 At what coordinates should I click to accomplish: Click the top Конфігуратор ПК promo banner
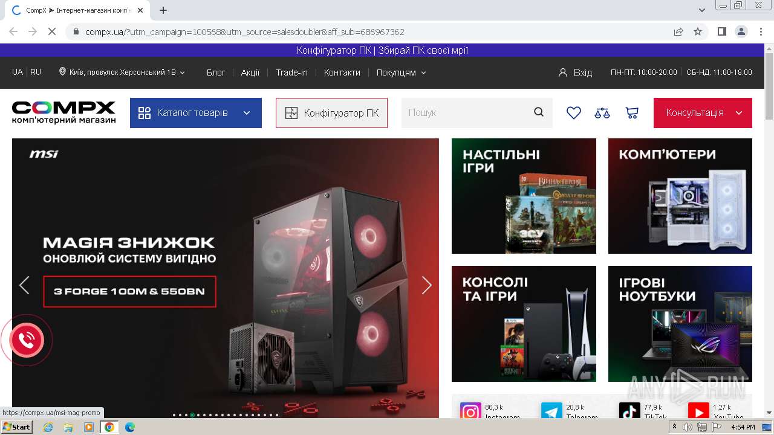pyautogui.click(x=382, y=51)
